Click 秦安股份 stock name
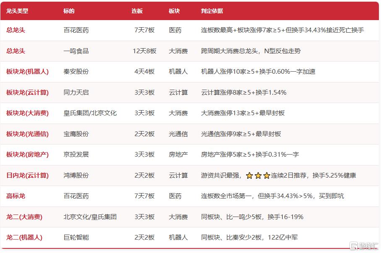Screen dimensions: 381x253 tap(76, 72)
